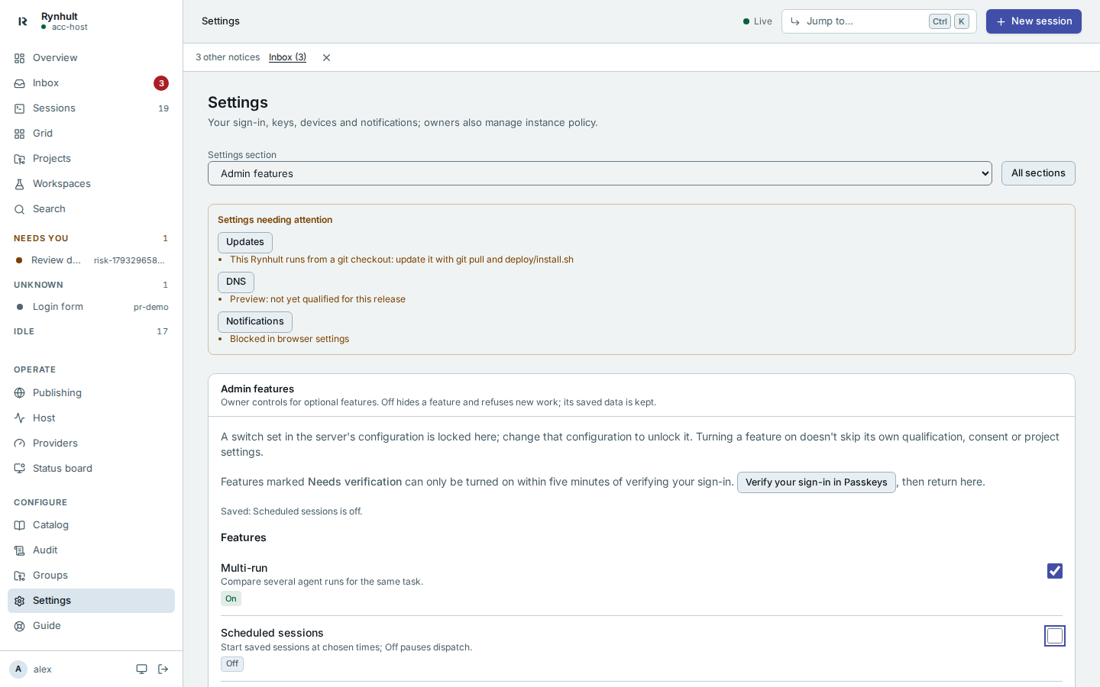Click the Catalog book icon
This screenshot has height=687, width=1100.
click(x=20, y=525)
